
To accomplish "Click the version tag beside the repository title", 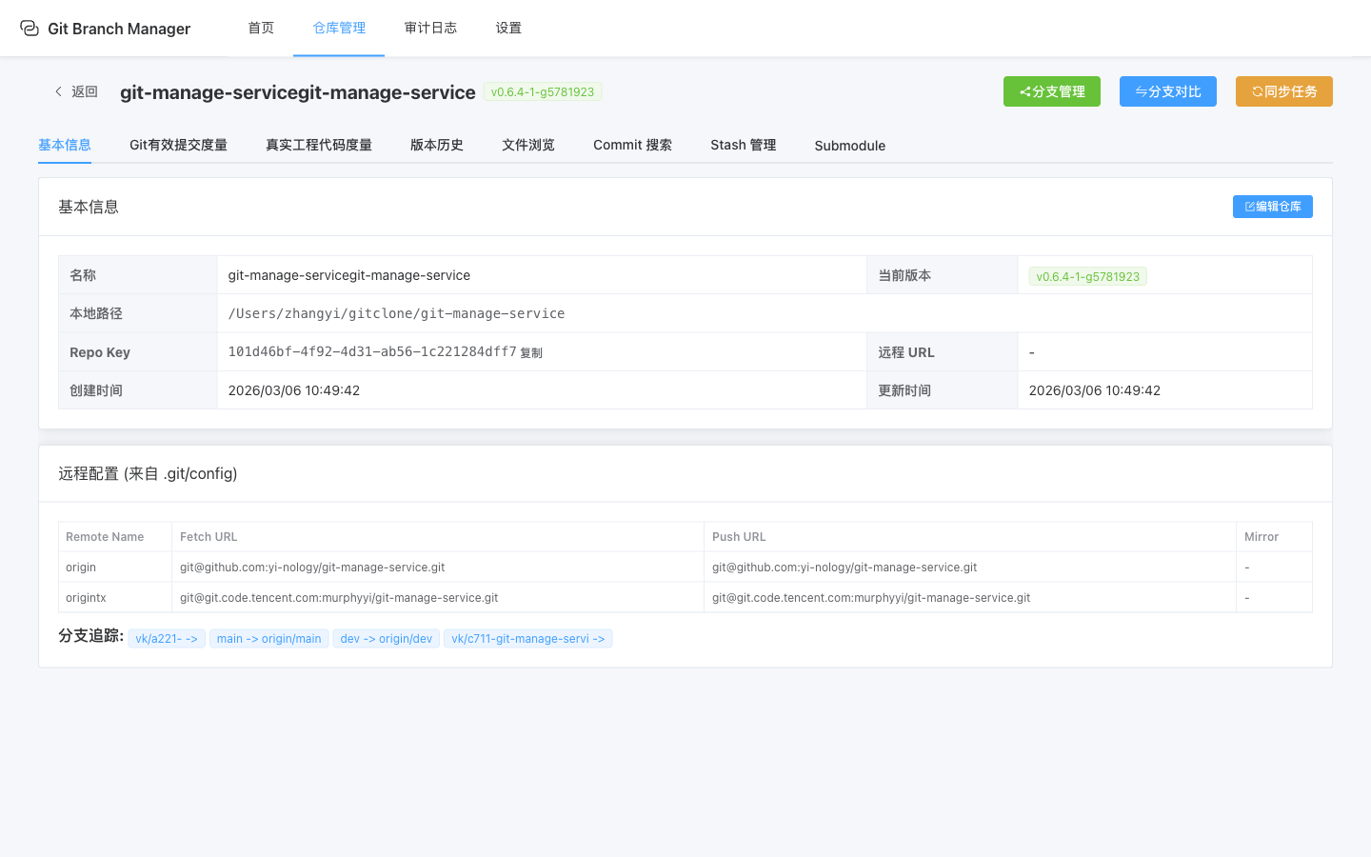I will (x=542, y=92).
